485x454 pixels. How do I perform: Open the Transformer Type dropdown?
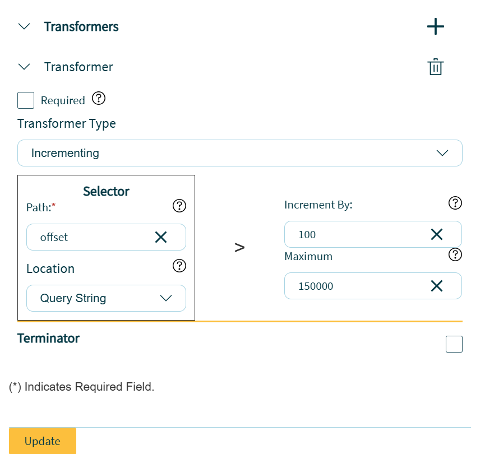tap(239, 153)
